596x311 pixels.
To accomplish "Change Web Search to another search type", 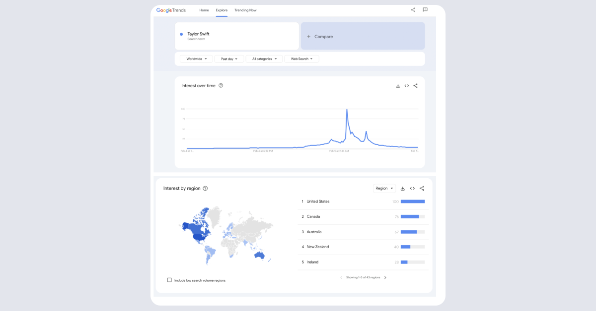I will (x=301, y=58).
